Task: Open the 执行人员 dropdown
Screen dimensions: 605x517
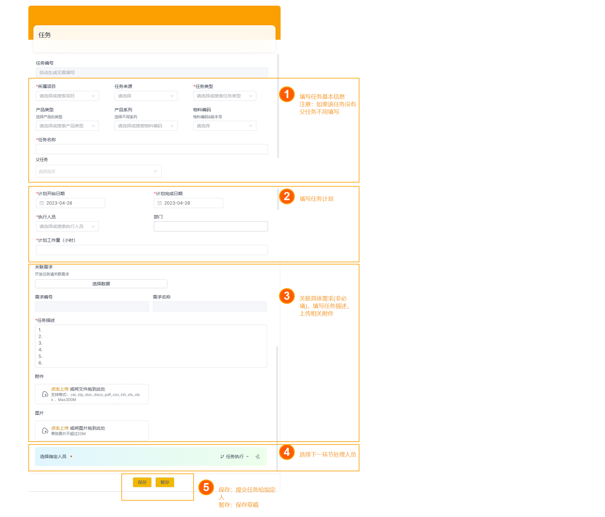Action: click(x=67, y=226)
